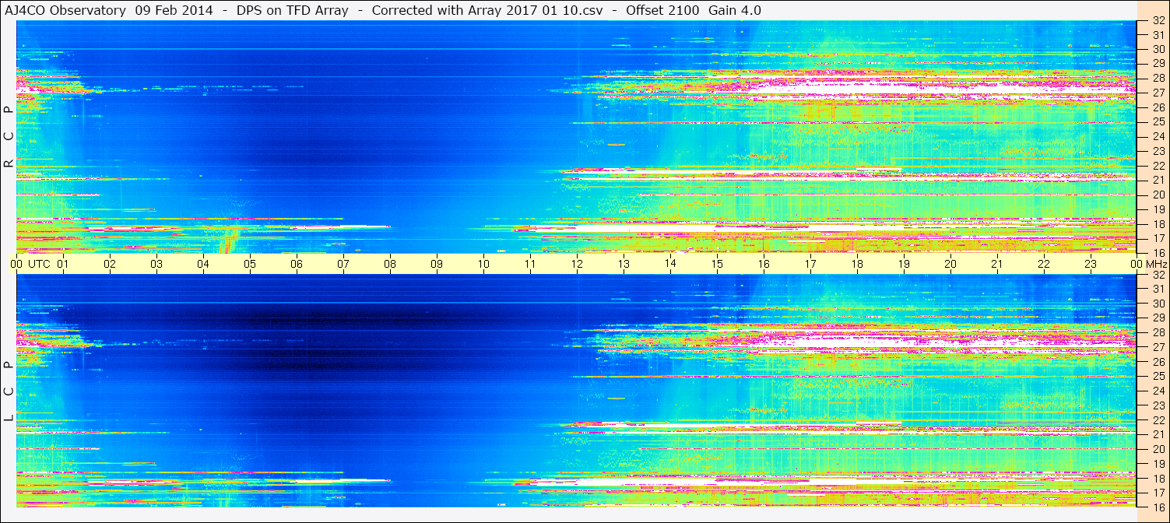Click the 'R C P' upper panel label
1170x523 pixels.
click(x=9, y=137)
